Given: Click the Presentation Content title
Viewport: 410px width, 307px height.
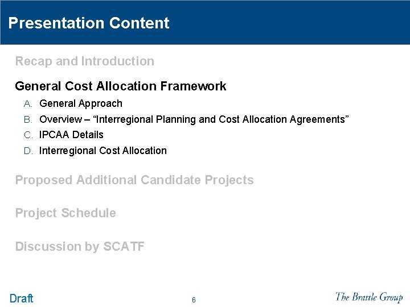Looking at the screenshot, I should coord(89,23).
